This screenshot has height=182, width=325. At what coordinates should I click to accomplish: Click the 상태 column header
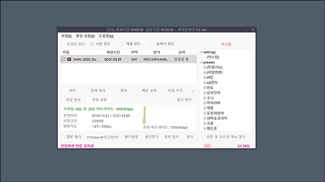coord(181,52)
